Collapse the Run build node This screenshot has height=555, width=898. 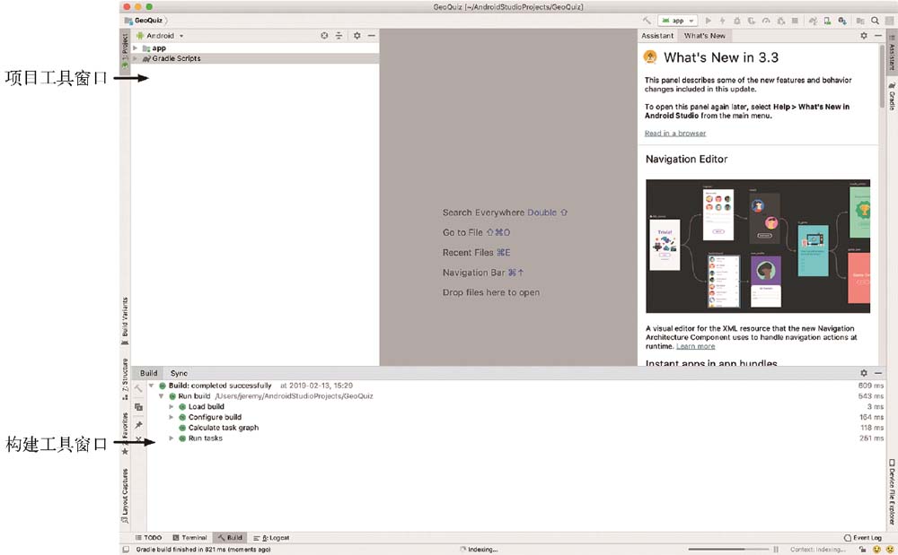click(162, 395)
